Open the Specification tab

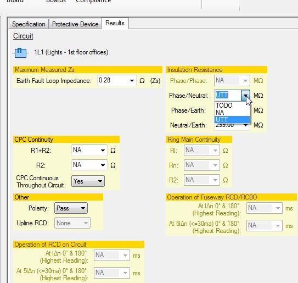coord(29,24)
